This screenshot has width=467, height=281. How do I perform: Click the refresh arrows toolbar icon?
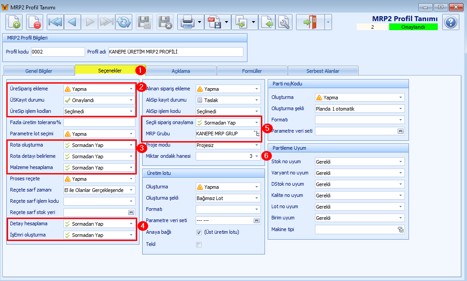(124, 22)
